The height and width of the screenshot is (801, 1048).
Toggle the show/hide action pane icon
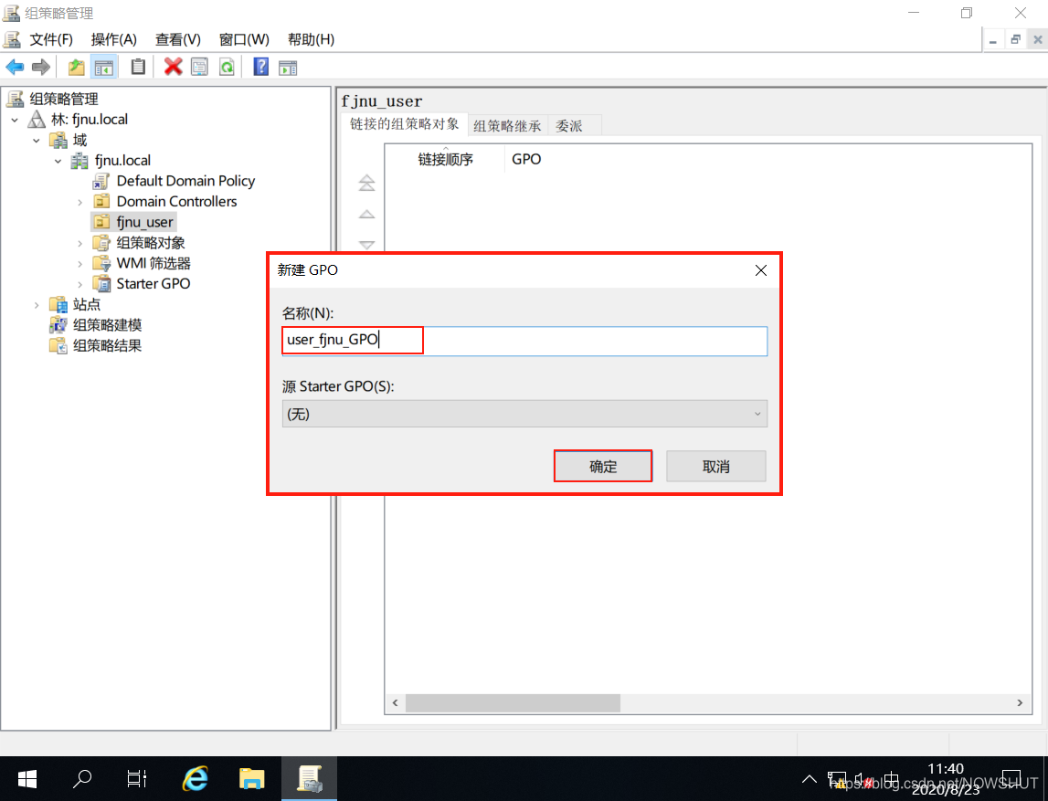coord(288,67)
